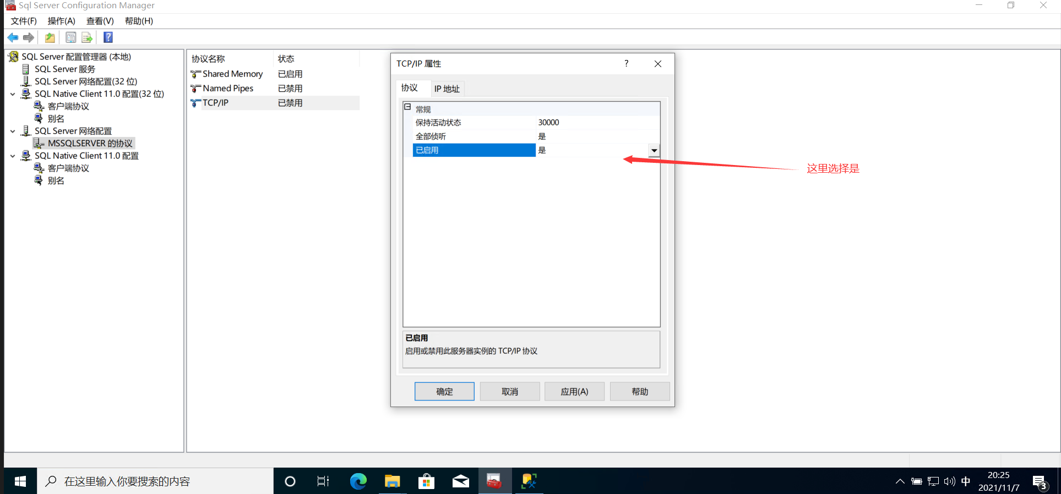Click the 别名 icon under 32-bit Native Client

(x=39, y=118)
